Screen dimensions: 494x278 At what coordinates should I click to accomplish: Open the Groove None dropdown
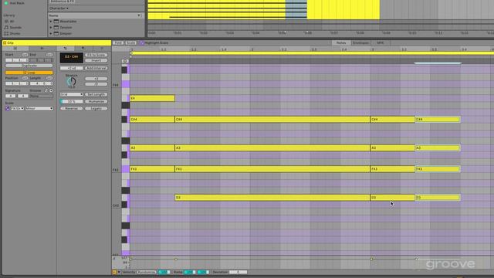pos(41,96)
